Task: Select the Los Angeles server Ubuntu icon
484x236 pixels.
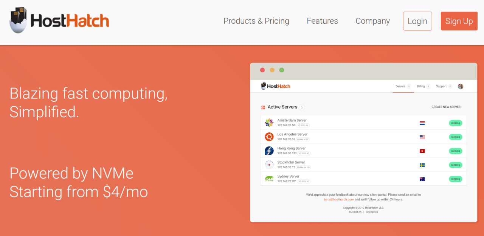Action: pyautogui.click(x=269, y=136)
